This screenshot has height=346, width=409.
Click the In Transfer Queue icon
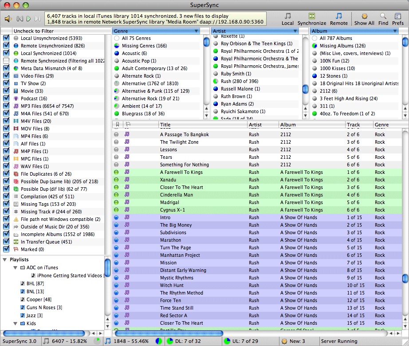click(16, 242)
